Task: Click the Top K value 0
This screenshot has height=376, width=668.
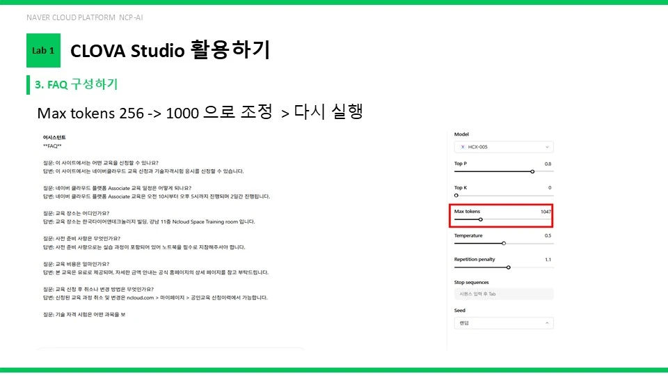Action: 550,187
